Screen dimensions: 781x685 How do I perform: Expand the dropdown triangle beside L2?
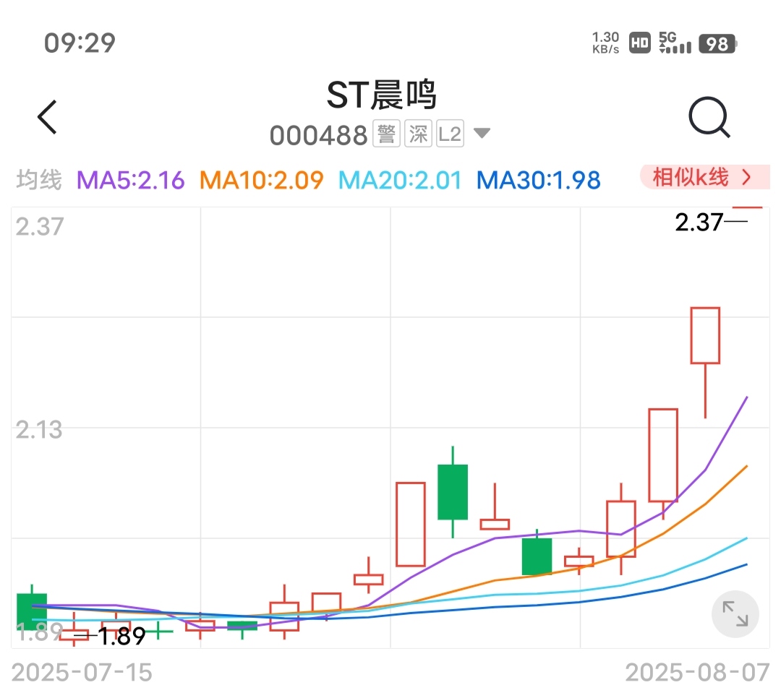click(482, 133)
